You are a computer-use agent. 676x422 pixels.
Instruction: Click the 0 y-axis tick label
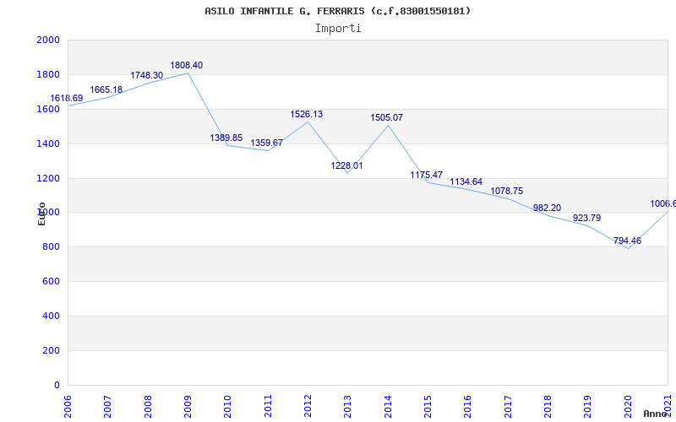[57, 385]
